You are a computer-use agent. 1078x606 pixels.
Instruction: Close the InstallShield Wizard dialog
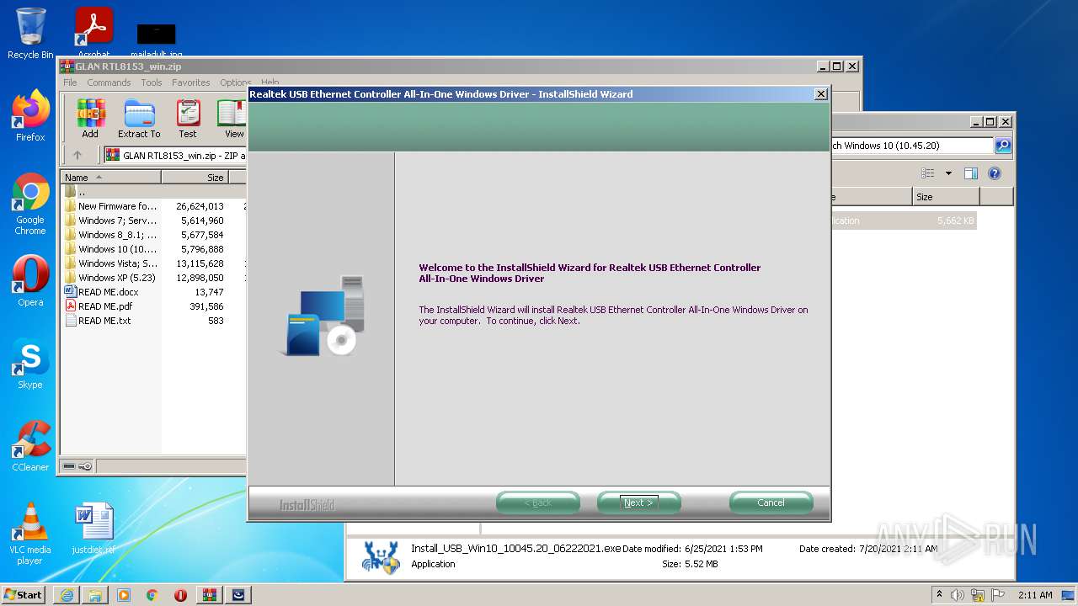(821, 94)
